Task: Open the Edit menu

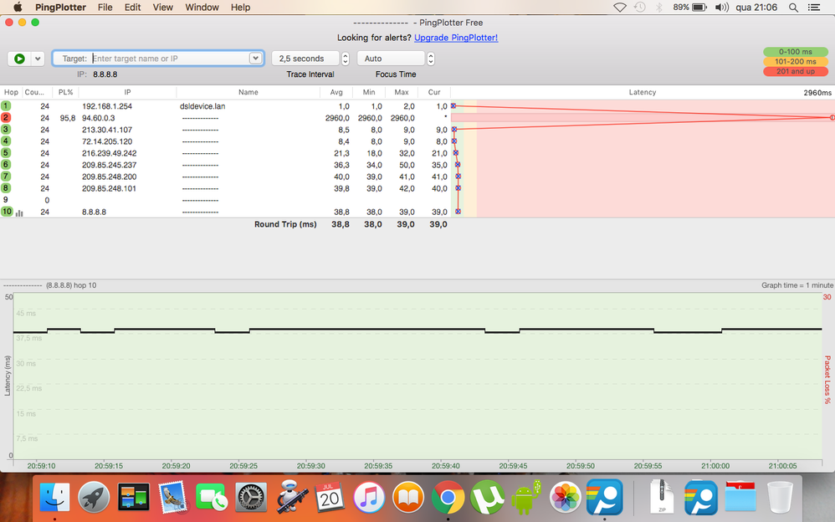Action: pyautogui.click(x=132, y=8)
